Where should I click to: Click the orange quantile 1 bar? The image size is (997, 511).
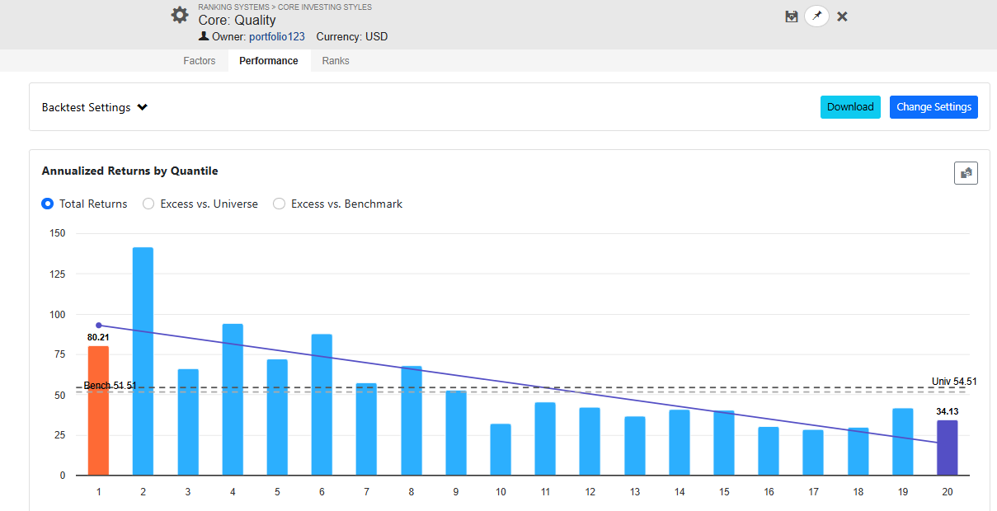point(98,412)
